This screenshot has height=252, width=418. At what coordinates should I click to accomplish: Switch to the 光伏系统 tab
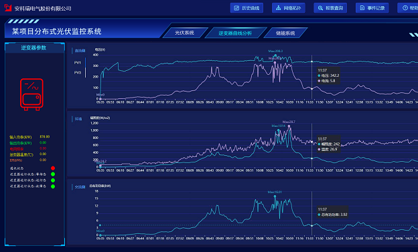click(184, 33)
